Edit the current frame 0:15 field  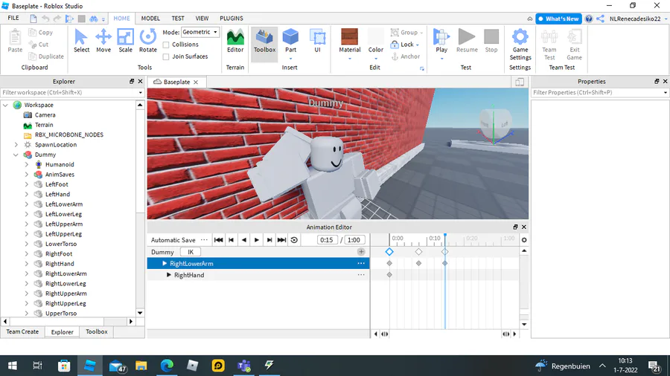(328, 240)
